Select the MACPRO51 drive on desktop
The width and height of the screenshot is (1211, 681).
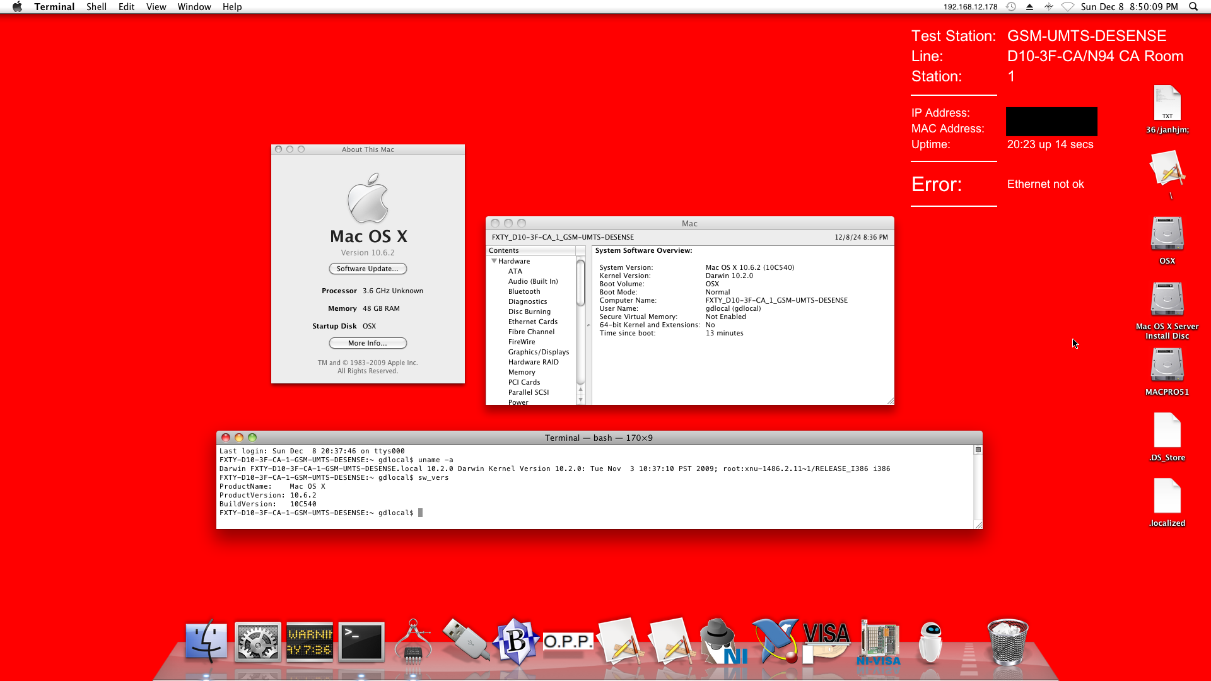1167,371
